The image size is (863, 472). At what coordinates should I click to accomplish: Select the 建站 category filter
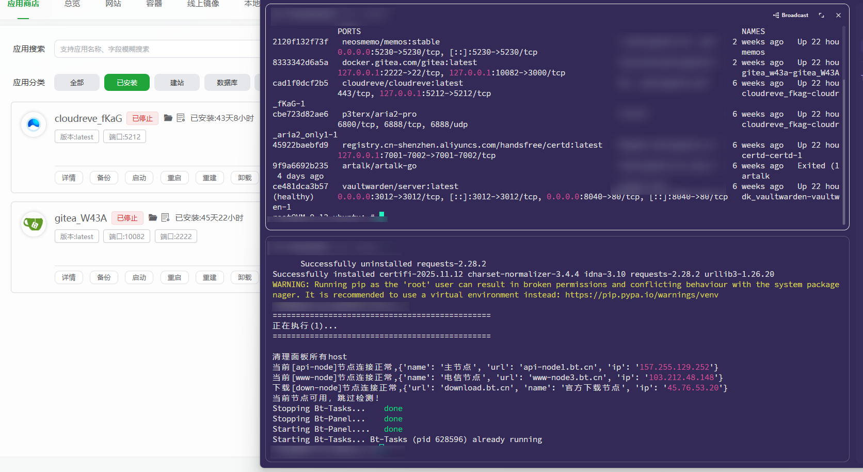tap(177, 83)
